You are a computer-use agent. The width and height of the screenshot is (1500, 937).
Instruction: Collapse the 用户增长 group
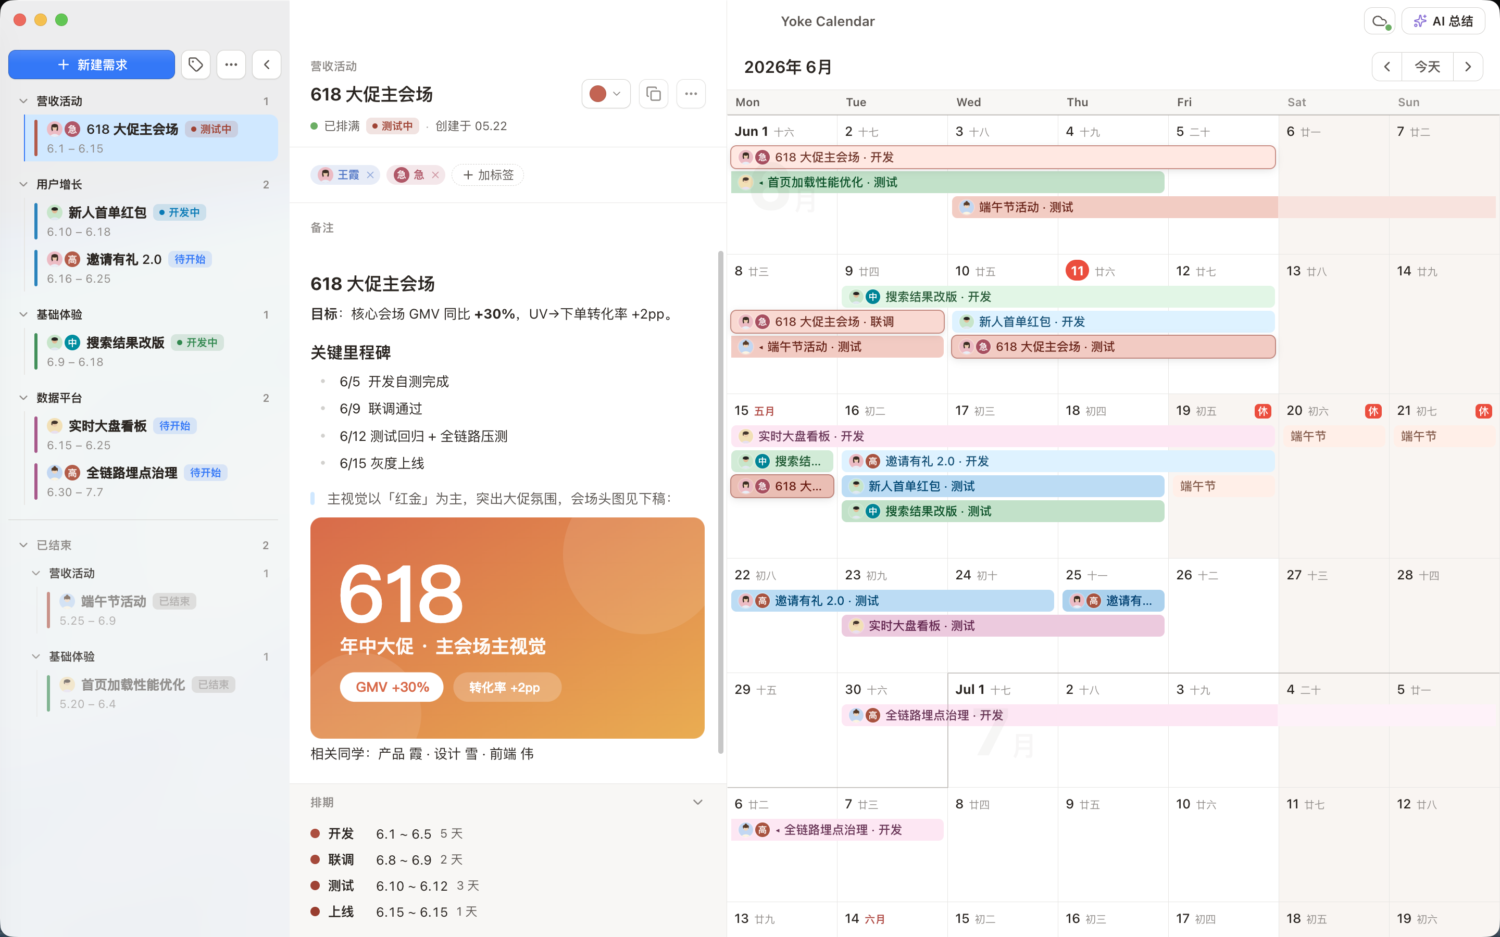click(x=23, y=184)
